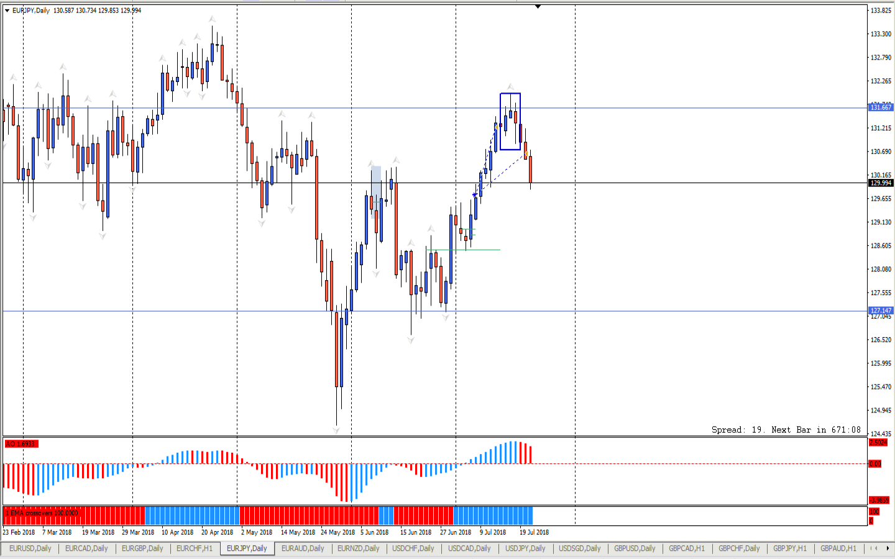This screenshot has width=895, height=559.
Task: Open the EURNZD,Daily chart tab
Action: coord(358,548)
